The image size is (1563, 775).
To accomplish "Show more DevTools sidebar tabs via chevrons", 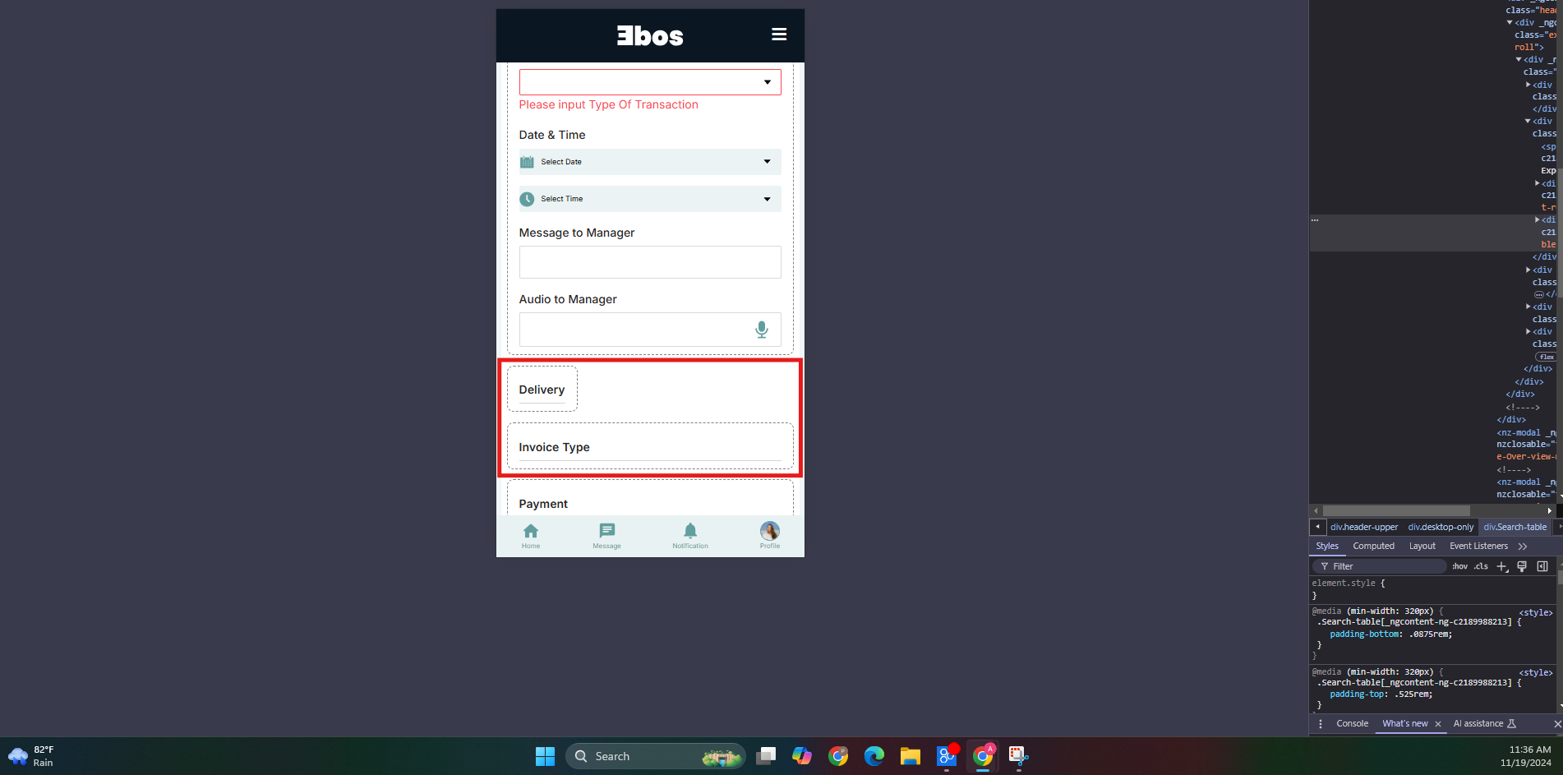I will coord(1523,547).
